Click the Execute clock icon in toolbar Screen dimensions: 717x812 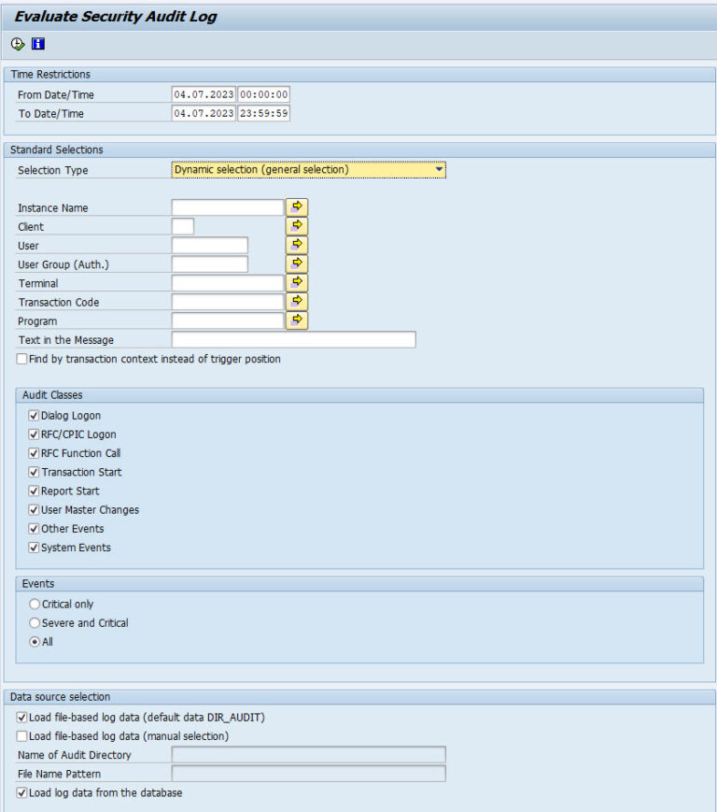point(18,44)
